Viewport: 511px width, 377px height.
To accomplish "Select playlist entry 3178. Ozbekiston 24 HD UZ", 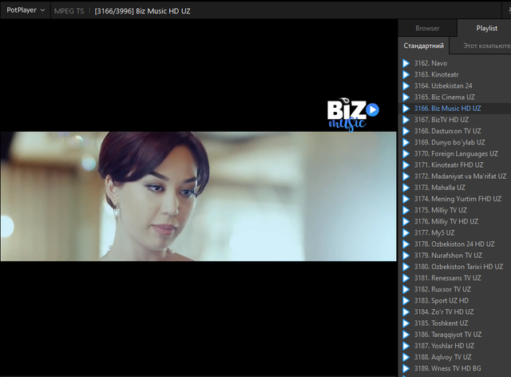I will tap(455, 244).
